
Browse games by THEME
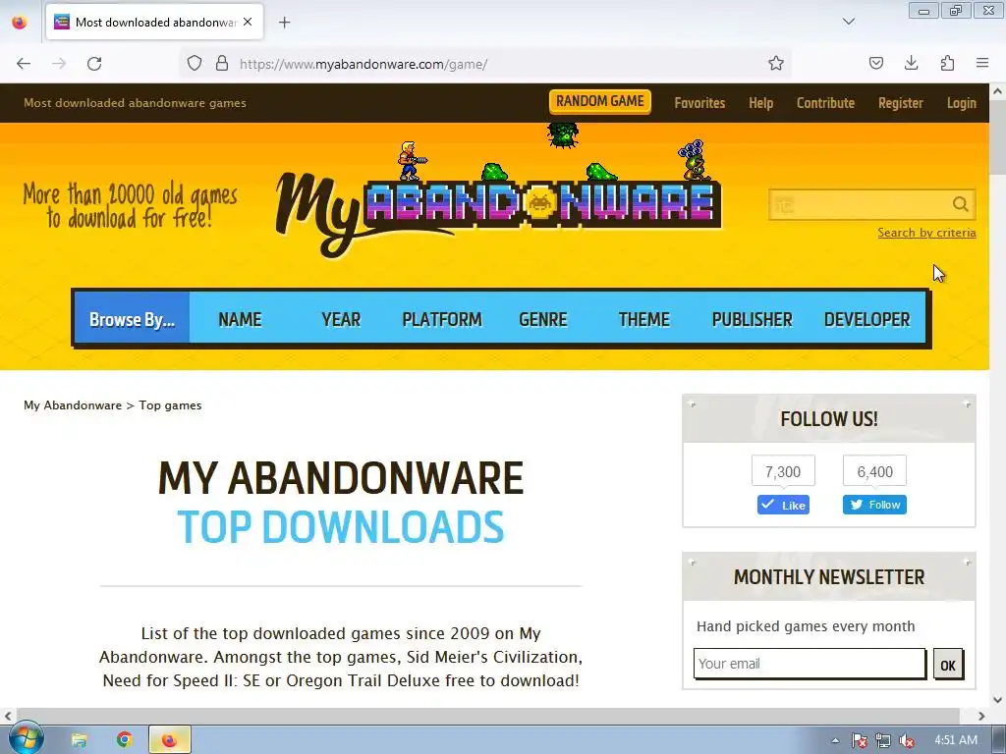[644, 319]
